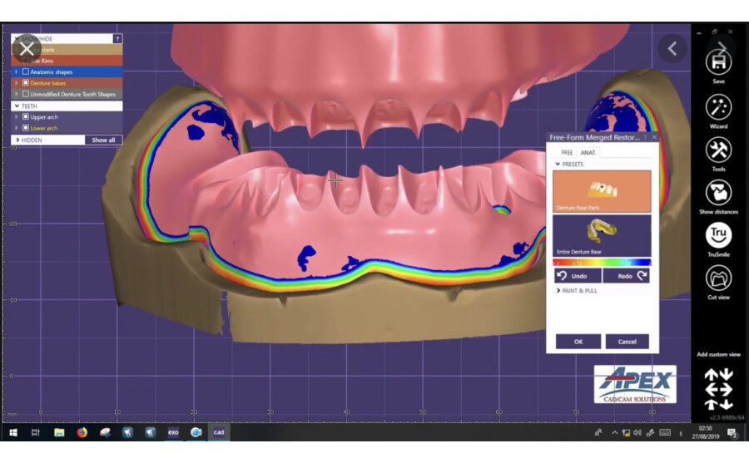Select the Lower arch row label
The image size is (749, 463).
[43, 128]
